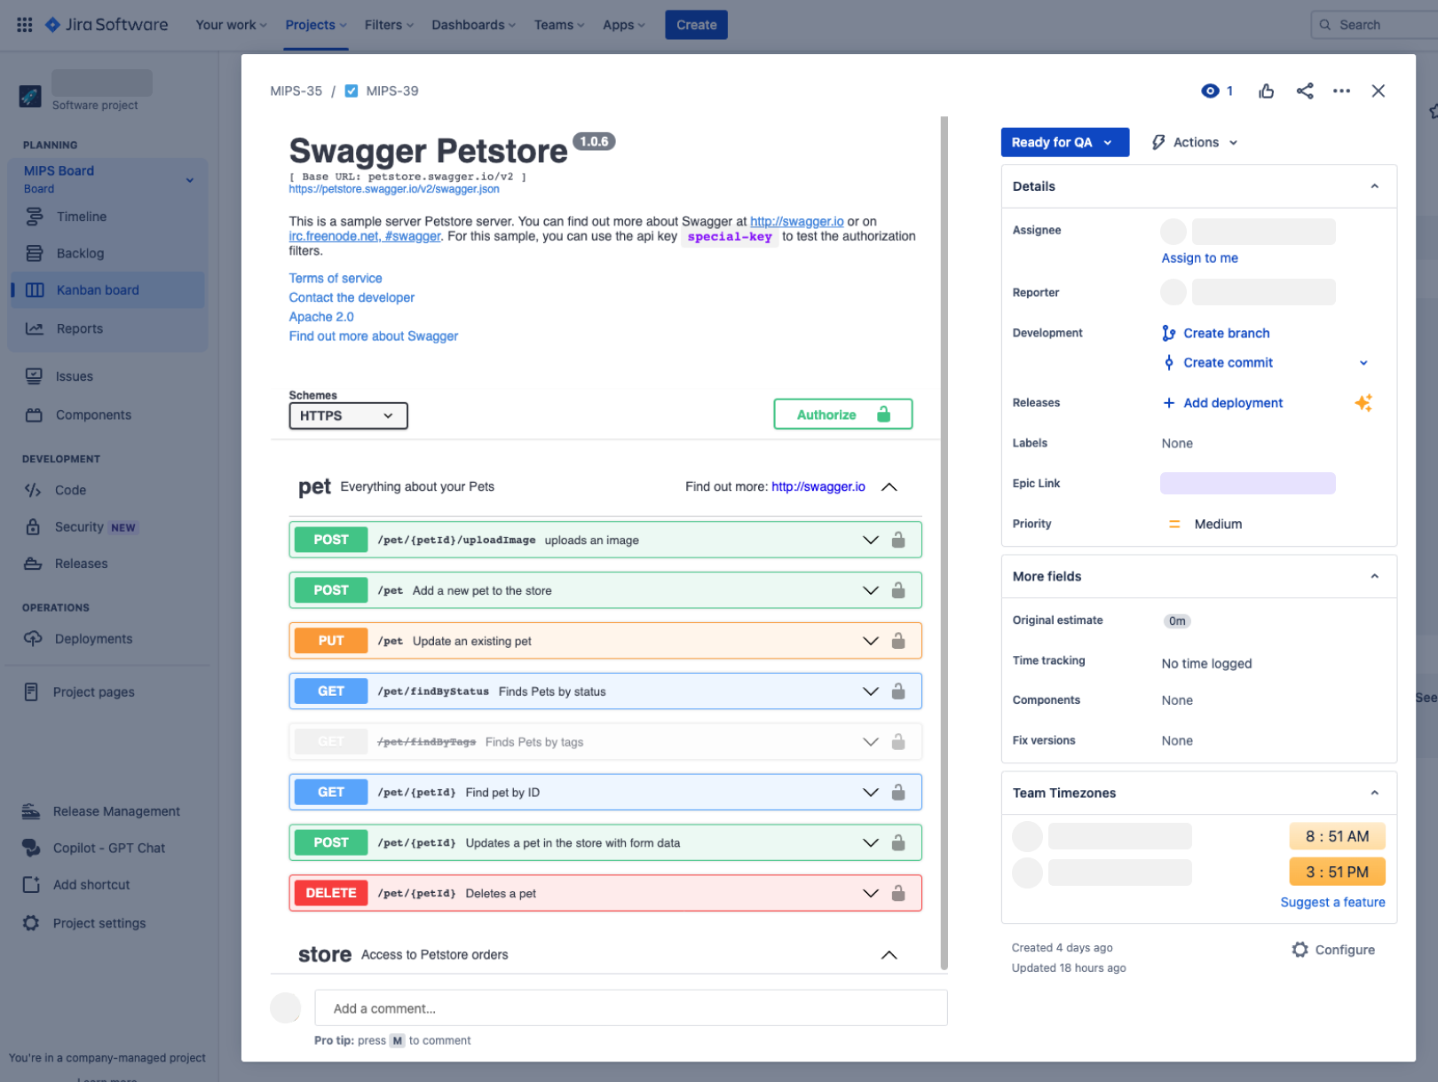Click the 3:51 PM time badge
This screenshot has height=1082, width=1438.
(x=1337, y=872)
